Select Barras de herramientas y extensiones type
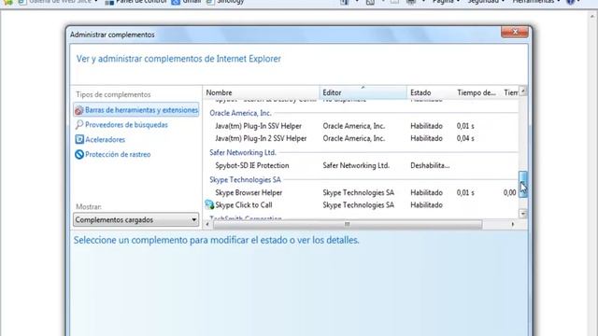 (136, 110)
